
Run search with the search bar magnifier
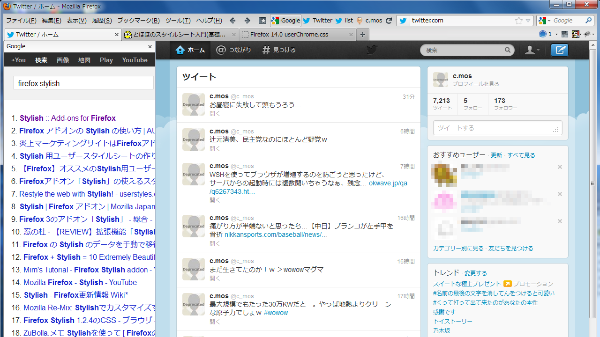click(x=588, y=21)
